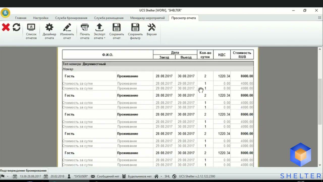The height and width of the screenshot is (182, 323).
Task: Refresh the report with the circular arrows icon
Action: pos(16,27)
